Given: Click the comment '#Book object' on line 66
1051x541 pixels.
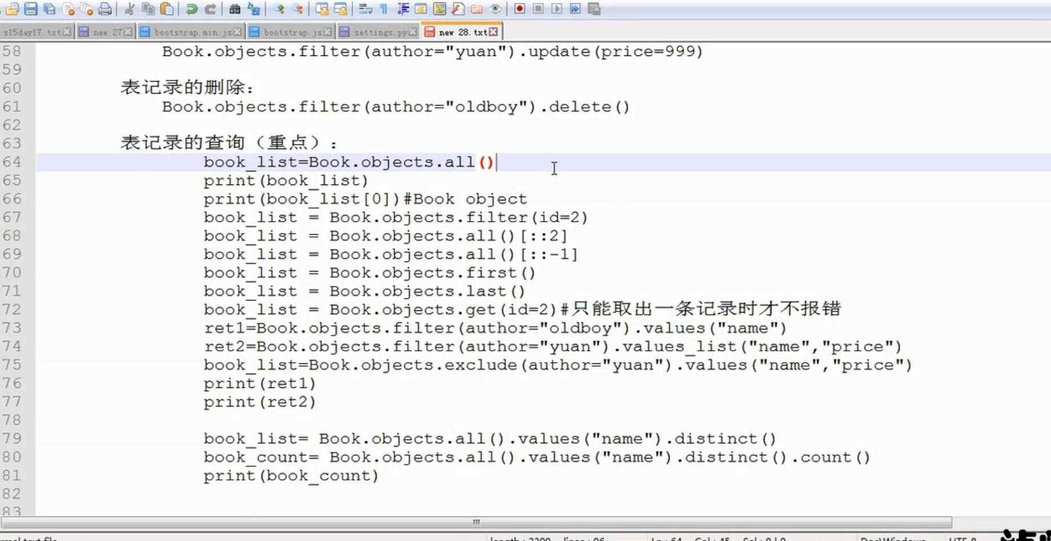Looking at the screenshot, I should point(466,199).
